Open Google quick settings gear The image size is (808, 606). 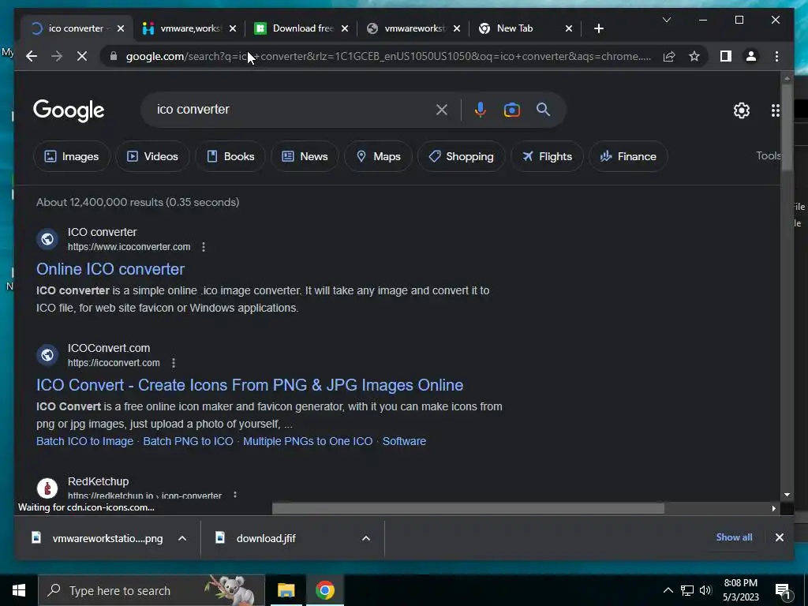742,110
